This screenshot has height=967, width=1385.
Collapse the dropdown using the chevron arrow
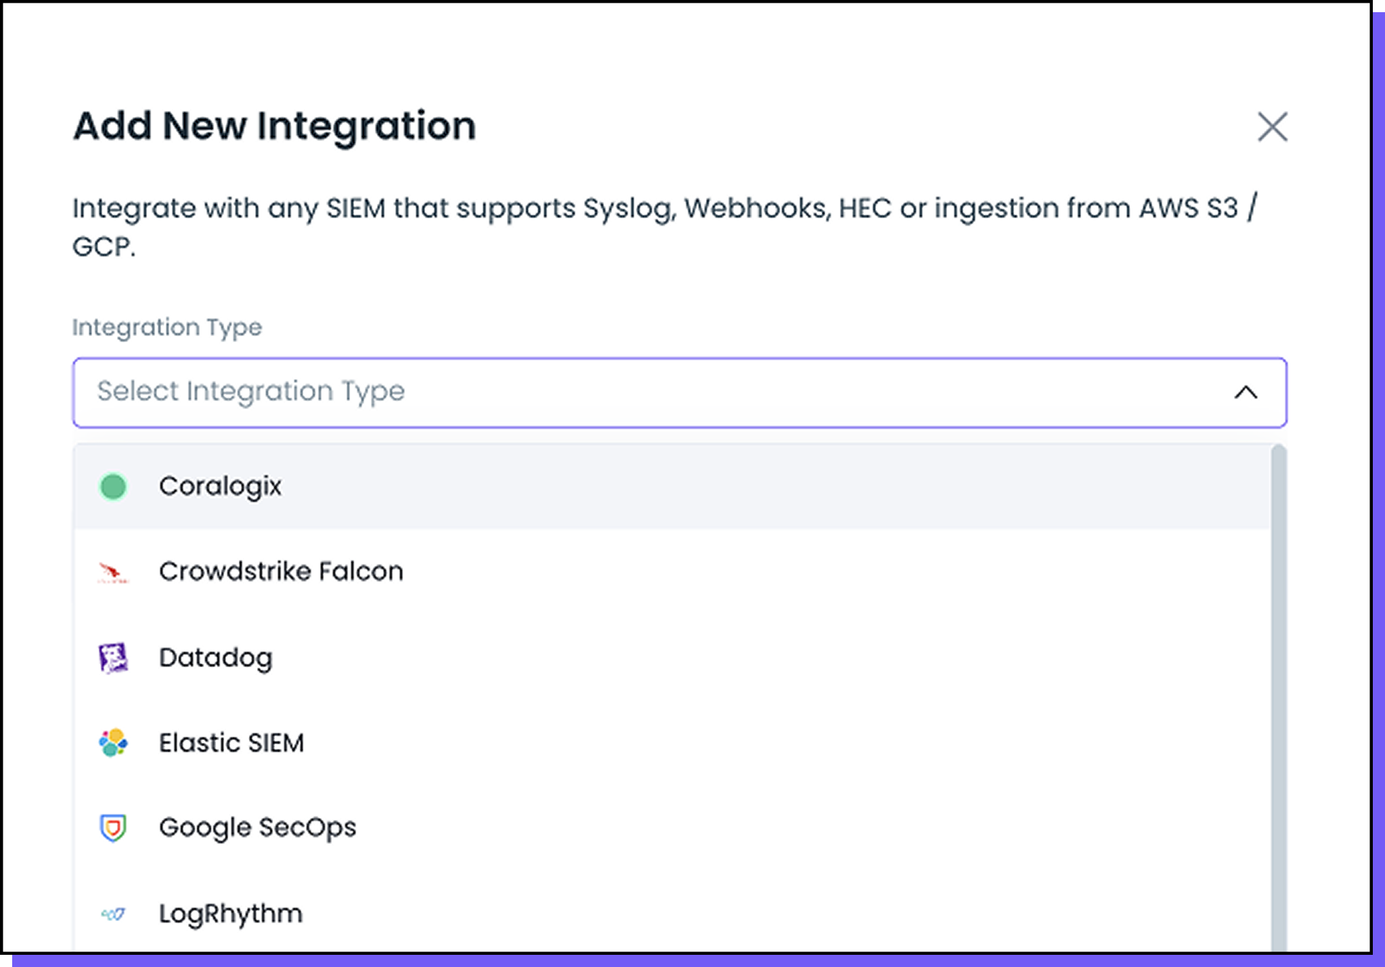tap(1246, 392)
